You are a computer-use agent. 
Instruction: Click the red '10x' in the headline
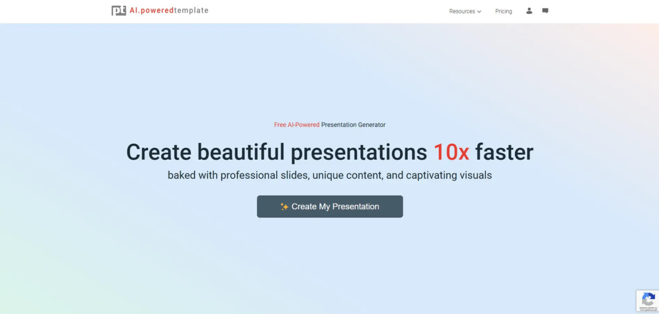point(451,152)
